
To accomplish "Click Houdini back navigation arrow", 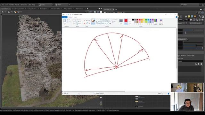I will [2, 12].
